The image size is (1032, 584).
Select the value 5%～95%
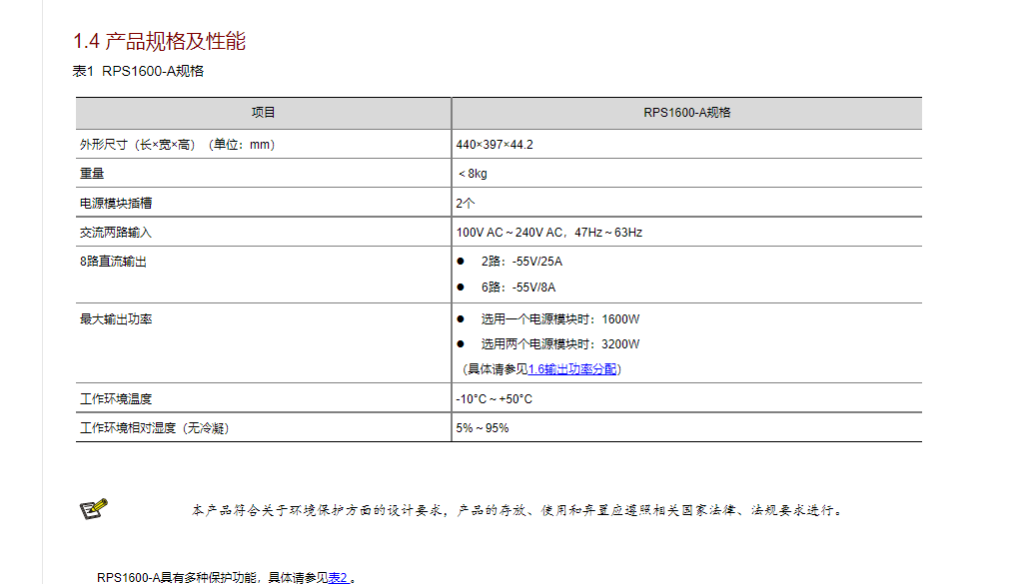pos(483,428)
